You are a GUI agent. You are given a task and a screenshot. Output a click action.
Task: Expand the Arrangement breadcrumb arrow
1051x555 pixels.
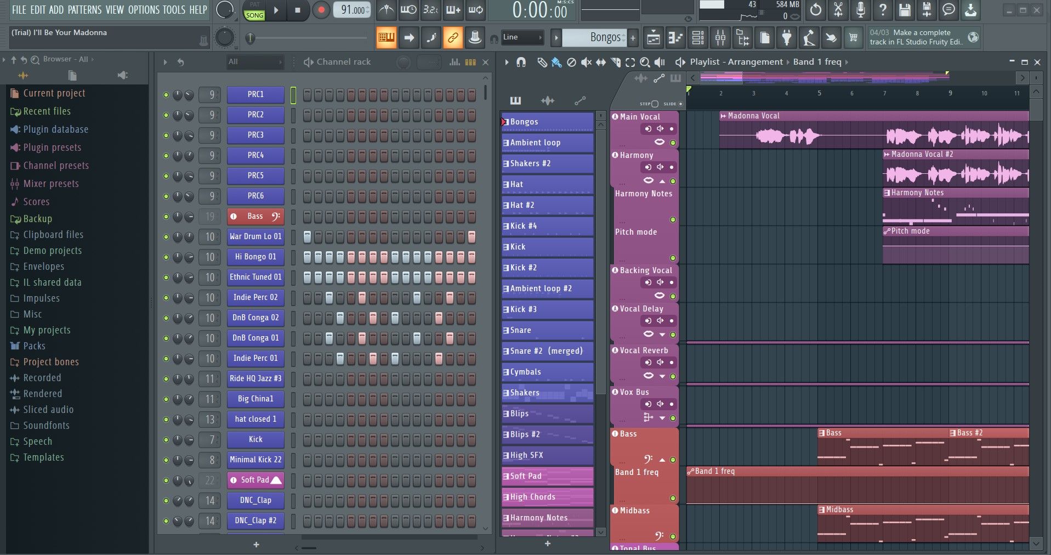(788, 62)
